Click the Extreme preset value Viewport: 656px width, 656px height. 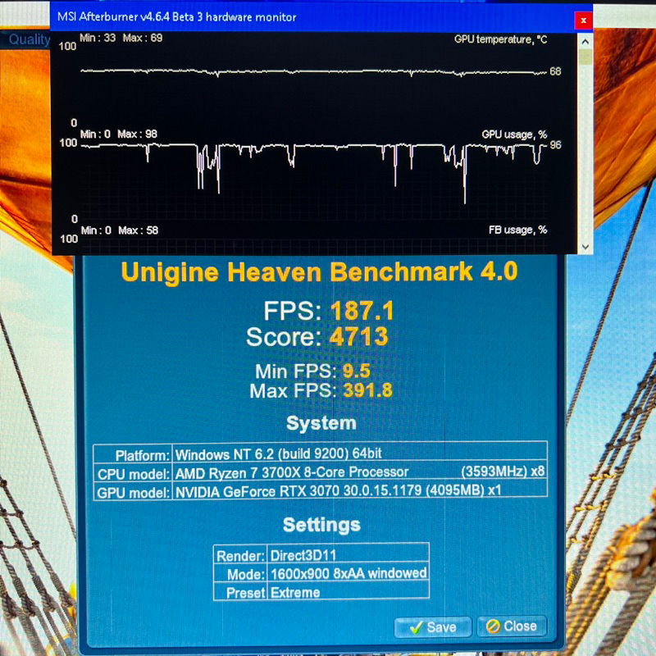[295, 592]
